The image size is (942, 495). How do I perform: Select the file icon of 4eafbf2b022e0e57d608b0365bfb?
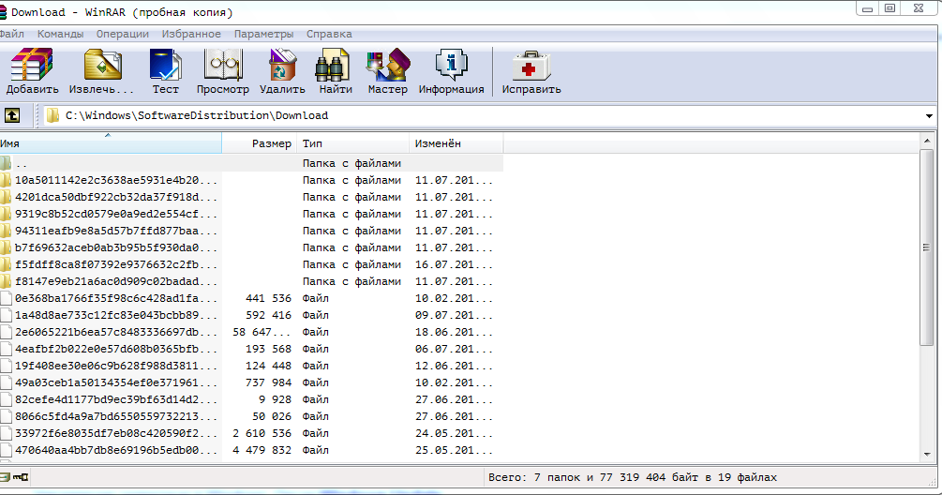click(6, 349)
